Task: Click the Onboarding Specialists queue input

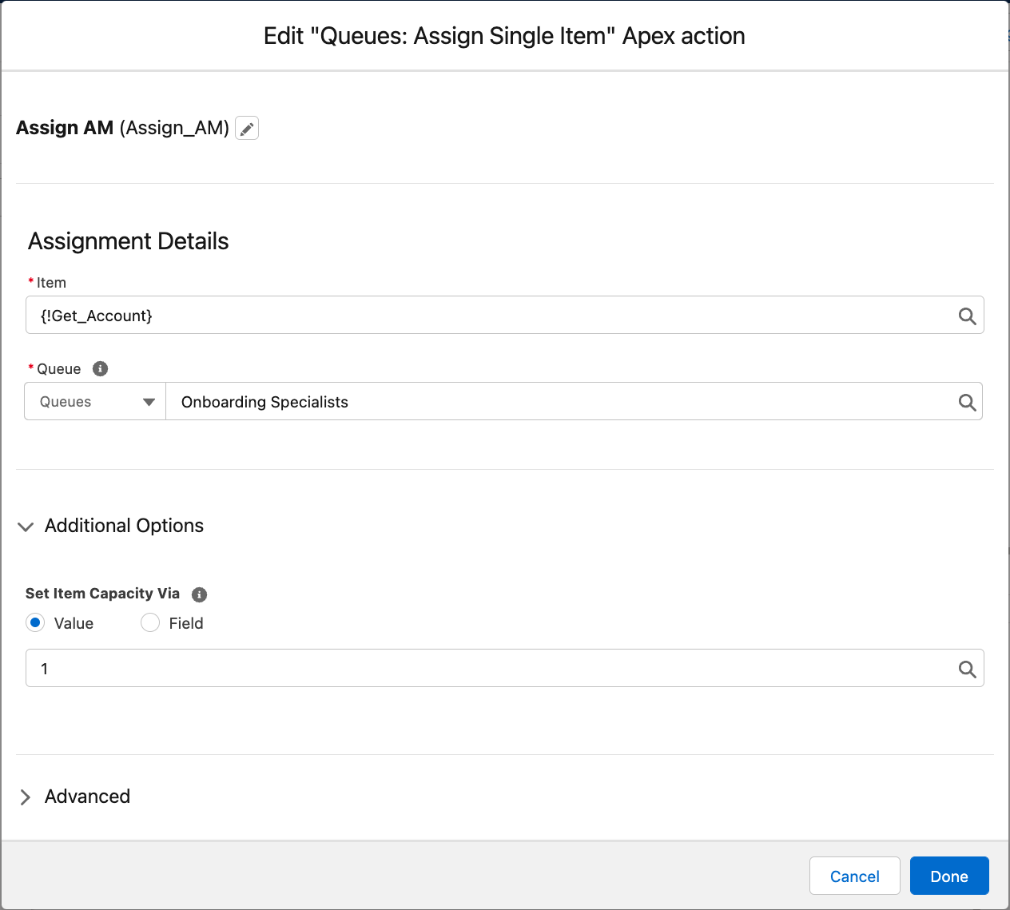Action: coord(559,402)
